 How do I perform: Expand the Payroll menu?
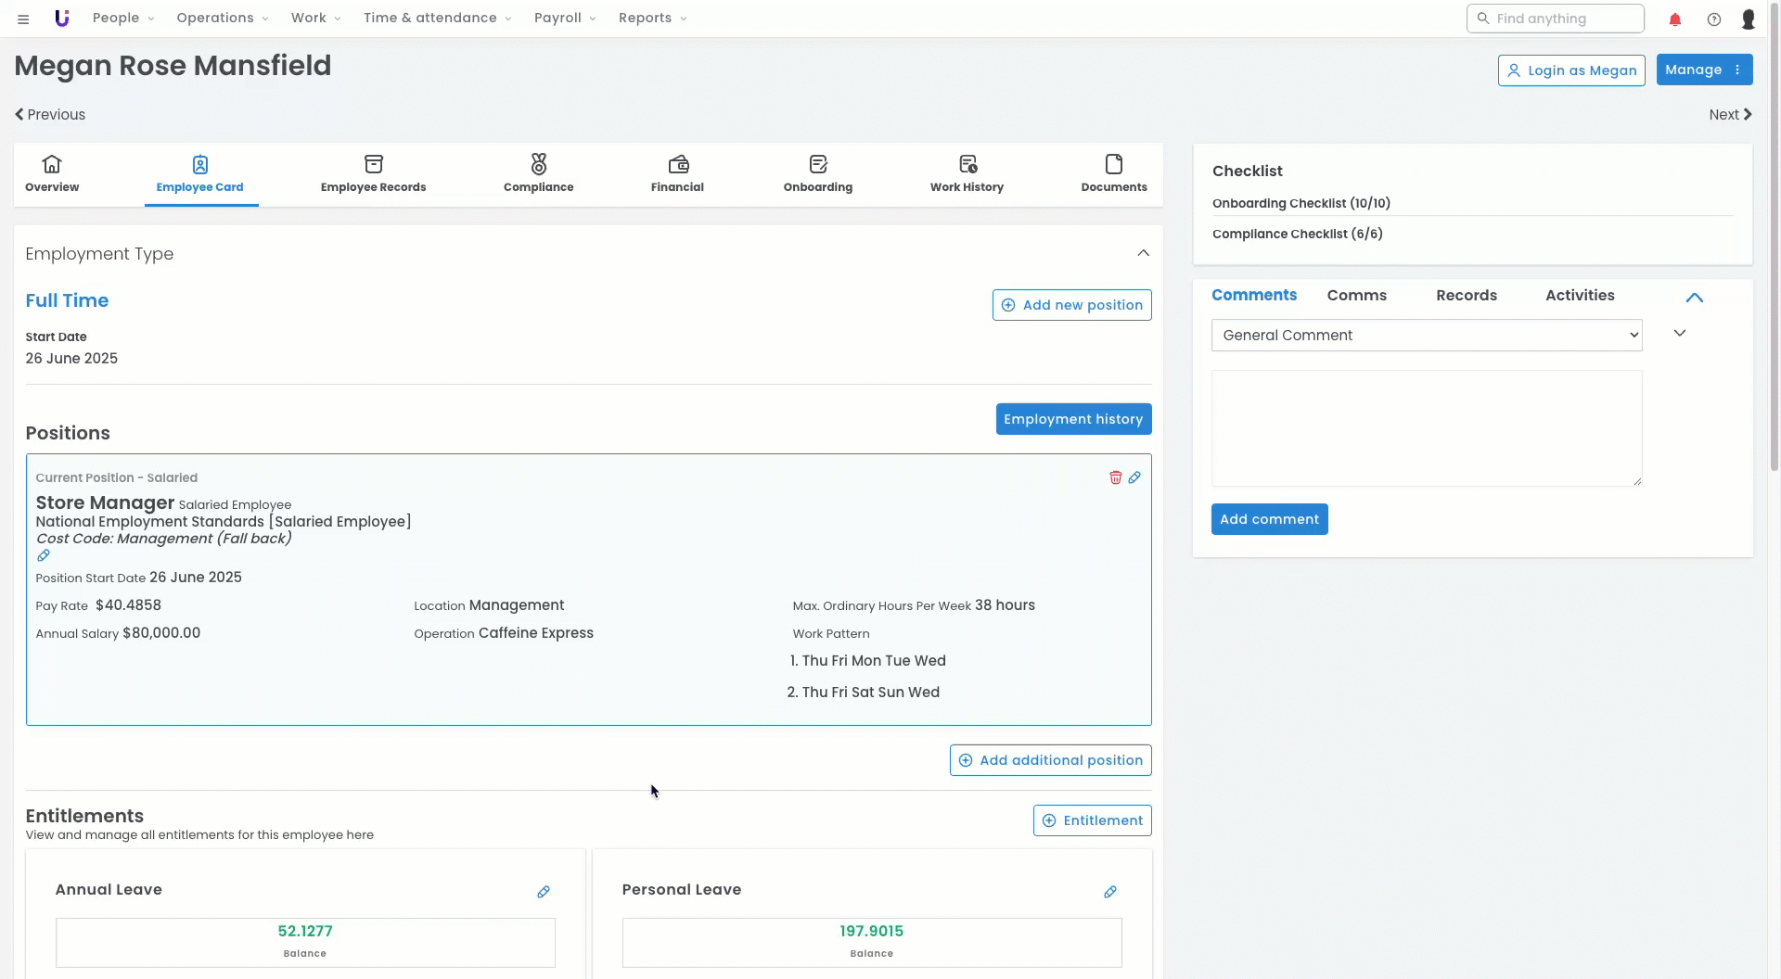click(565, 19)
